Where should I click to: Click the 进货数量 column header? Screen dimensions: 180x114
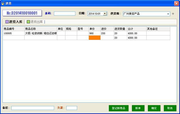point(120,29)
